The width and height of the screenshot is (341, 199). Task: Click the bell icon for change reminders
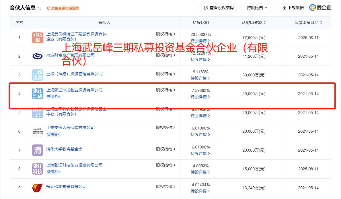(48, 8)
